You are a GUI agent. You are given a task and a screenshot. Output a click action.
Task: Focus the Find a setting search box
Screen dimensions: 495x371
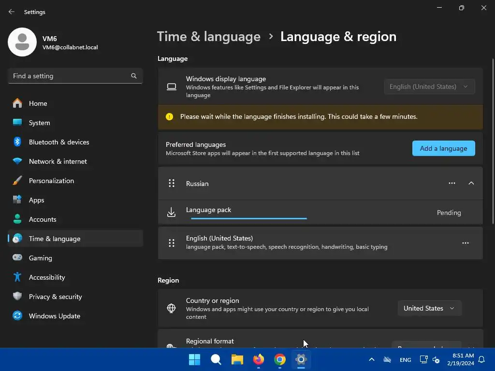coord(75,76)
